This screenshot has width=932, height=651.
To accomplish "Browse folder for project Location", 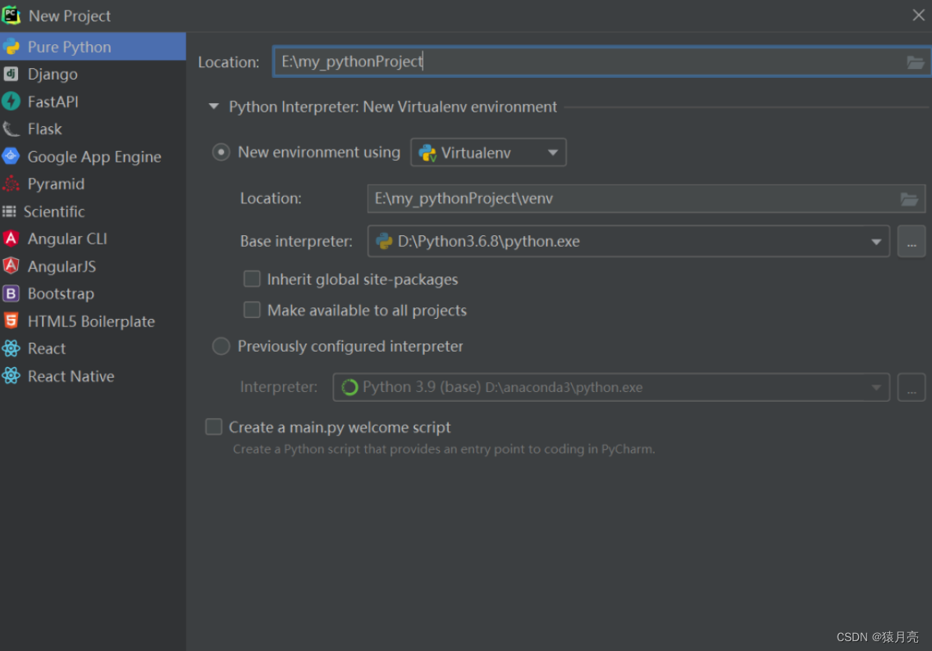I will 915,61.
